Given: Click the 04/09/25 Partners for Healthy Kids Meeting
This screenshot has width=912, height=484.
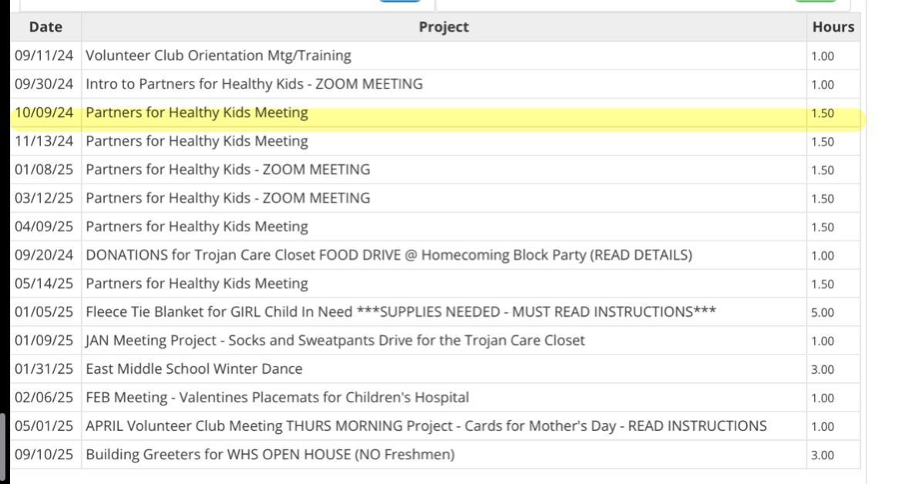Looking at the screenshot, I should tap(197, 227).
